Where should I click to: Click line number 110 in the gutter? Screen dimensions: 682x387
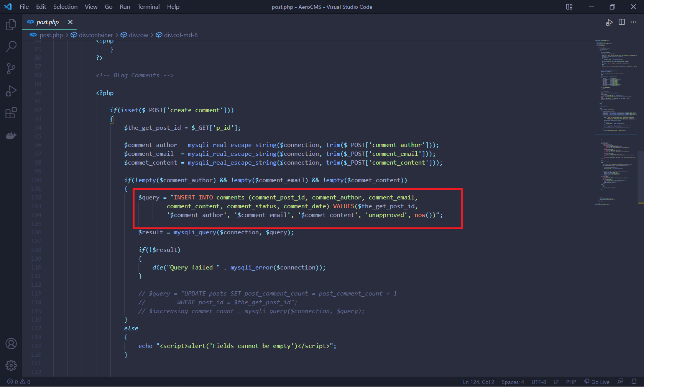click(36, 268)
